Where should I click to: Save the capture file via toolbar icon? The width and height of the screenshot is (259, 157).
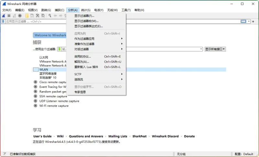(32, 16)
